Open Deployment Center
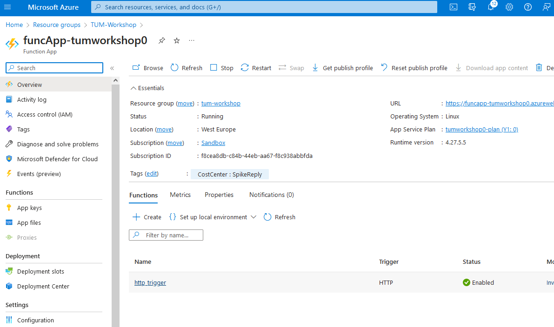 tap(56, 286)
